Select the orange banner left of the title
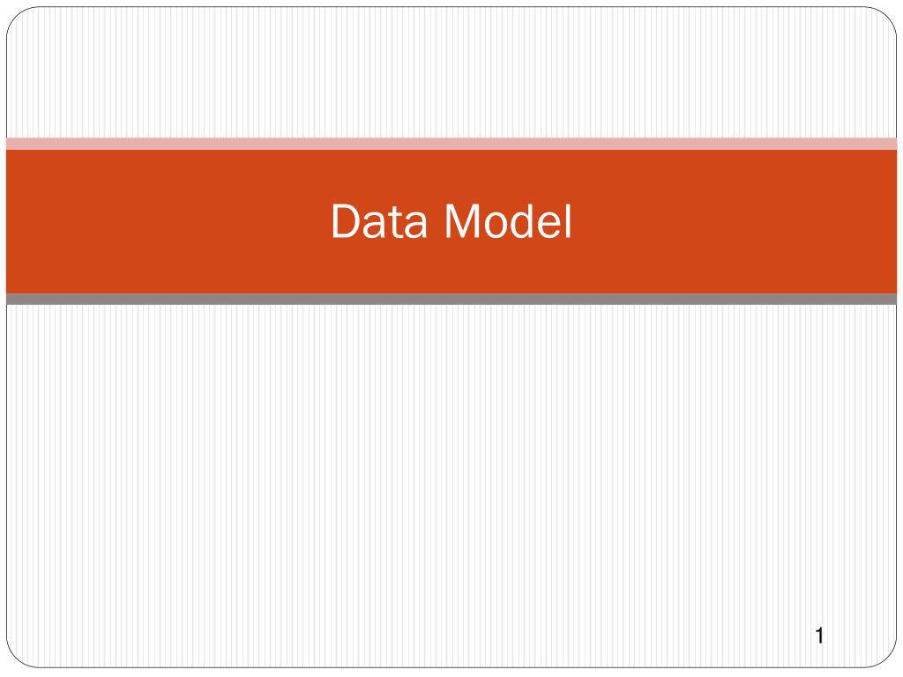 tap(167, 221)
